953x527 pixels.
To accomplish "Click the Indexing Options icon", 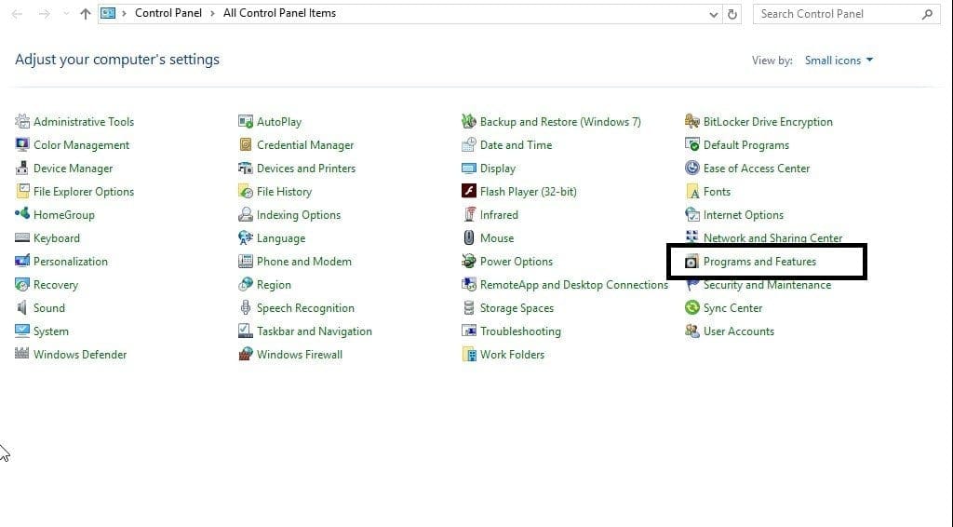I will [245, 214].
